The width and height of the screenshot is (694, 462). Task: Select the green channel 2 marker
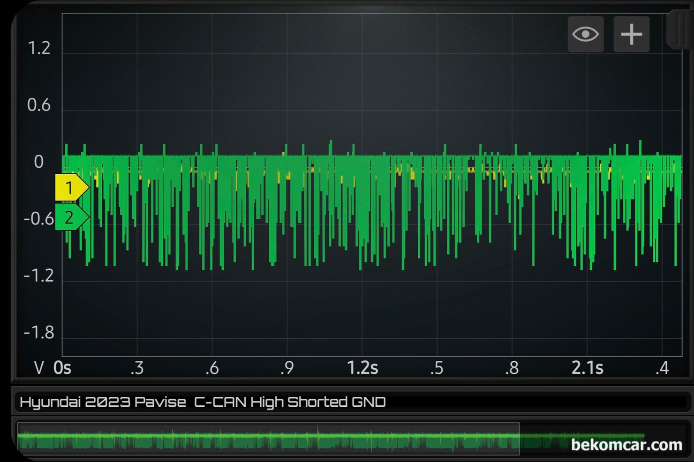(x=70, y=217)
